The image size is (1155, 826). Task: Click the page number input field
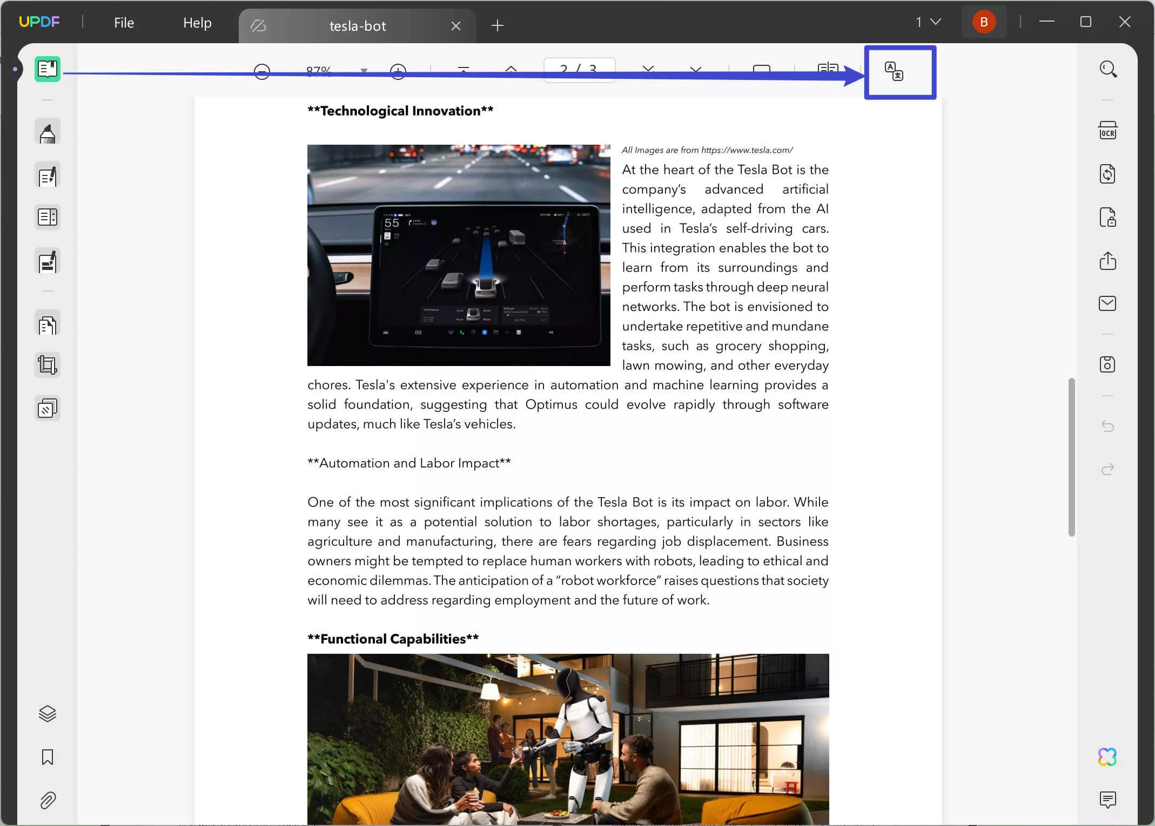[579, 70]
